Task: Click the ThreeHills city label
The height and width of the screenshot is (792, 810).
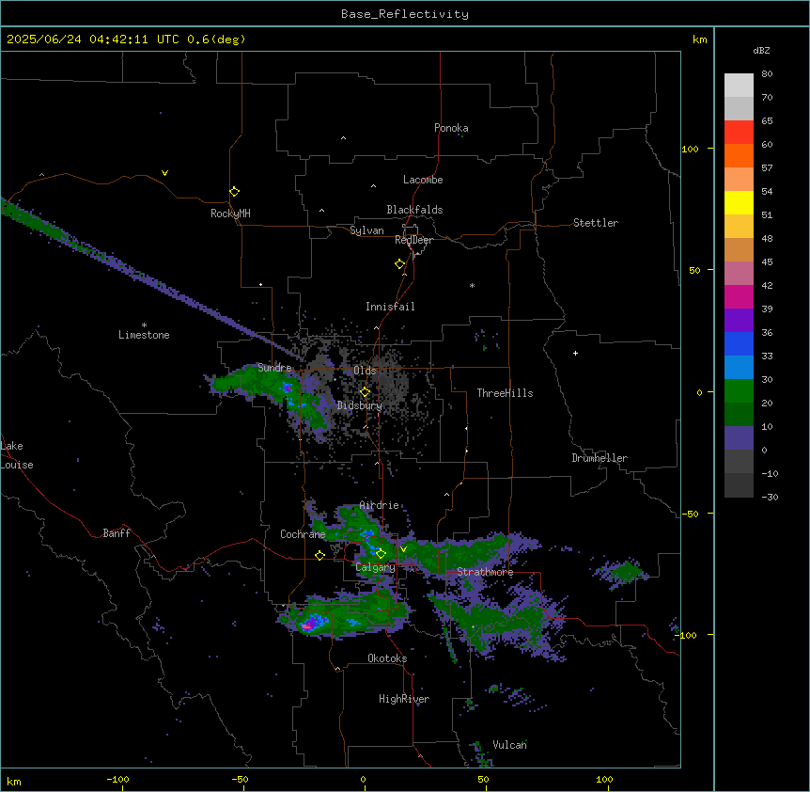Action: click(506, 393)
